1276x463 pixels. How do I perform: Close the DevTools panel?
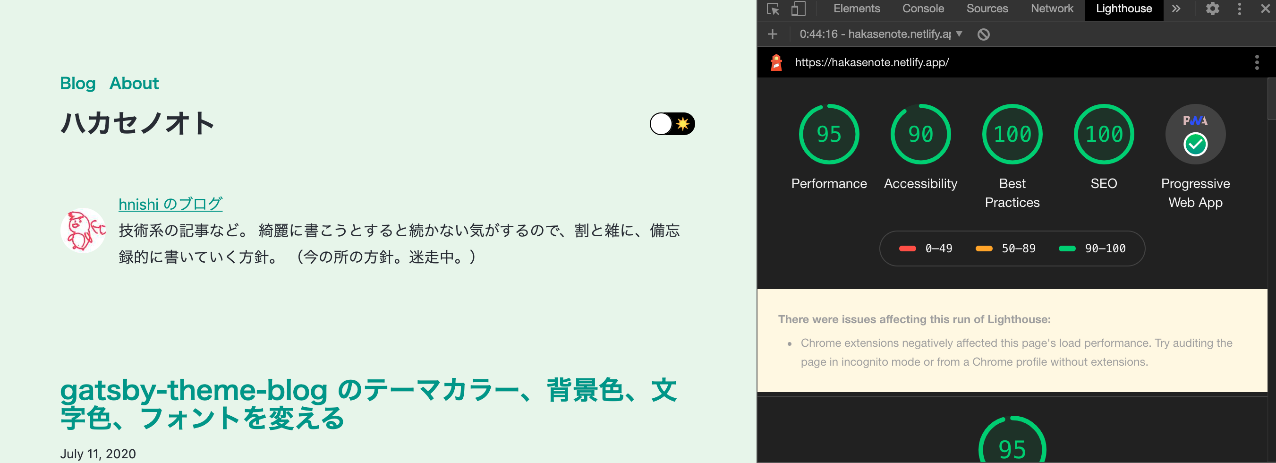pos(1265,9)
